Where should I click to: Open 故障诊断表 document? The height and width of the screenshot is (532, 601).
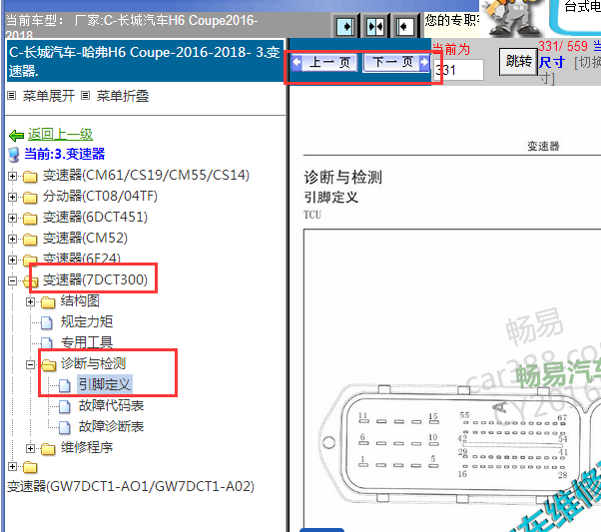point(111,426)
